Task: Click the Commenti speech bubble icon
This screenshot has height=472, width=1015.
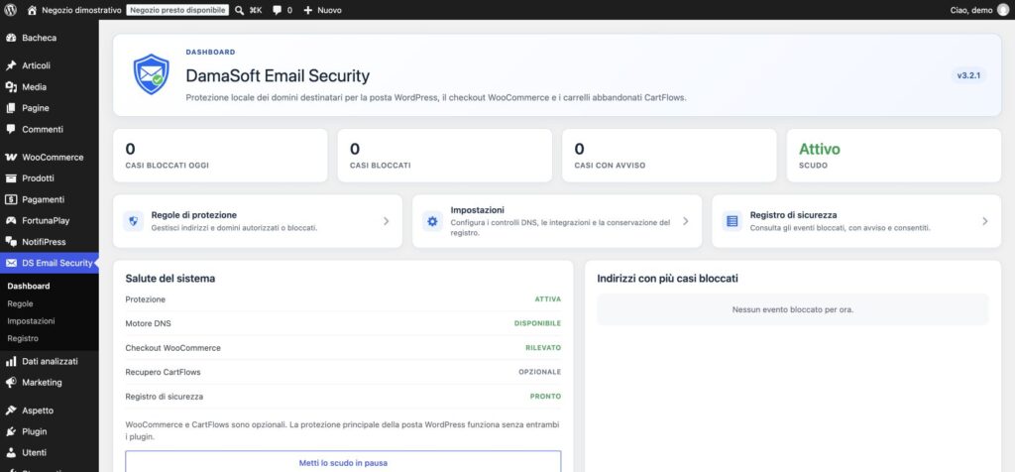Action: click(x=11, y=129)
